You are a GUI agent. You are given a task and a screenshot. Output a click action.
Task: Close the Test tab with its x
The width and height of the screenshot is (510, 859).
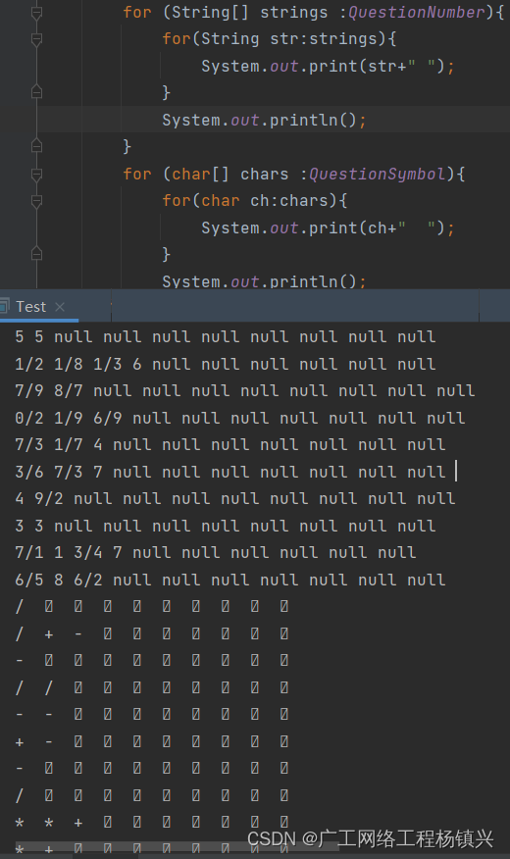(x=60, y=307)
